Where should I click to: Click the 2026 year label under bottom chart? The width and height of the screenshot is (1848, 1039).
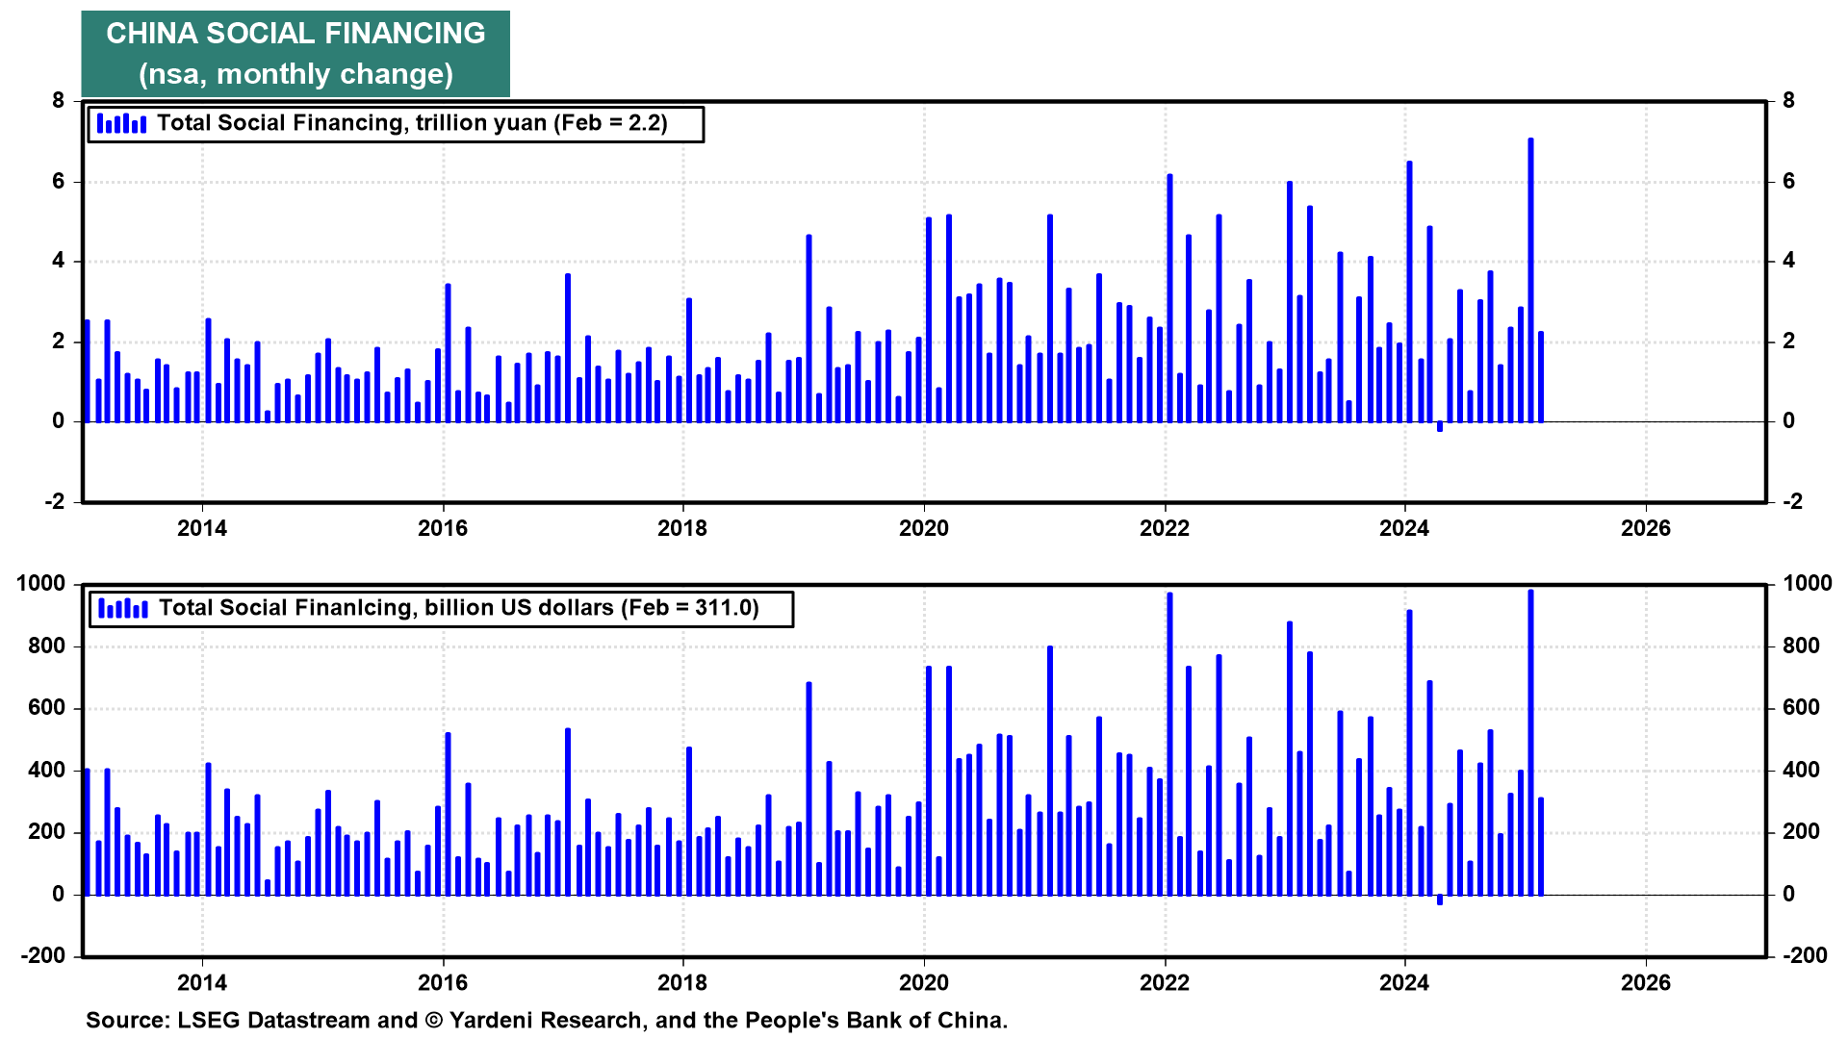tap(1645, 982)
